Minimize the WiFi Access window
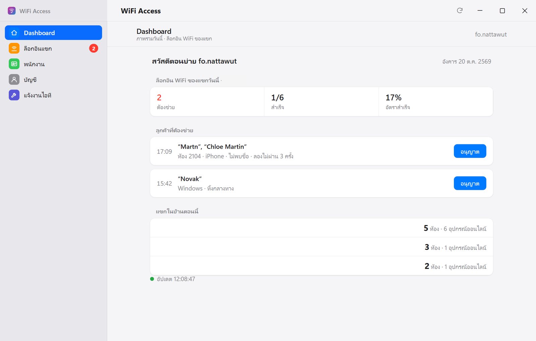The width and height of the screenshot is (536, 341). coord(480,11)
